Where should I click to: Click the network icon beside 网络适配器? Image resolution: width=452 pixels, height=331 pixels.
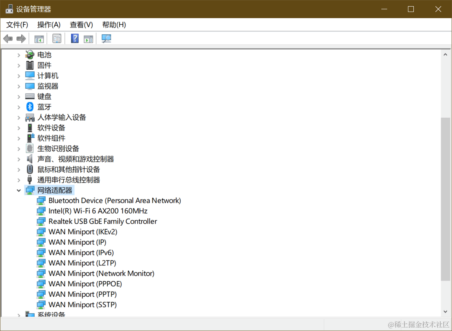click(30, 190)
